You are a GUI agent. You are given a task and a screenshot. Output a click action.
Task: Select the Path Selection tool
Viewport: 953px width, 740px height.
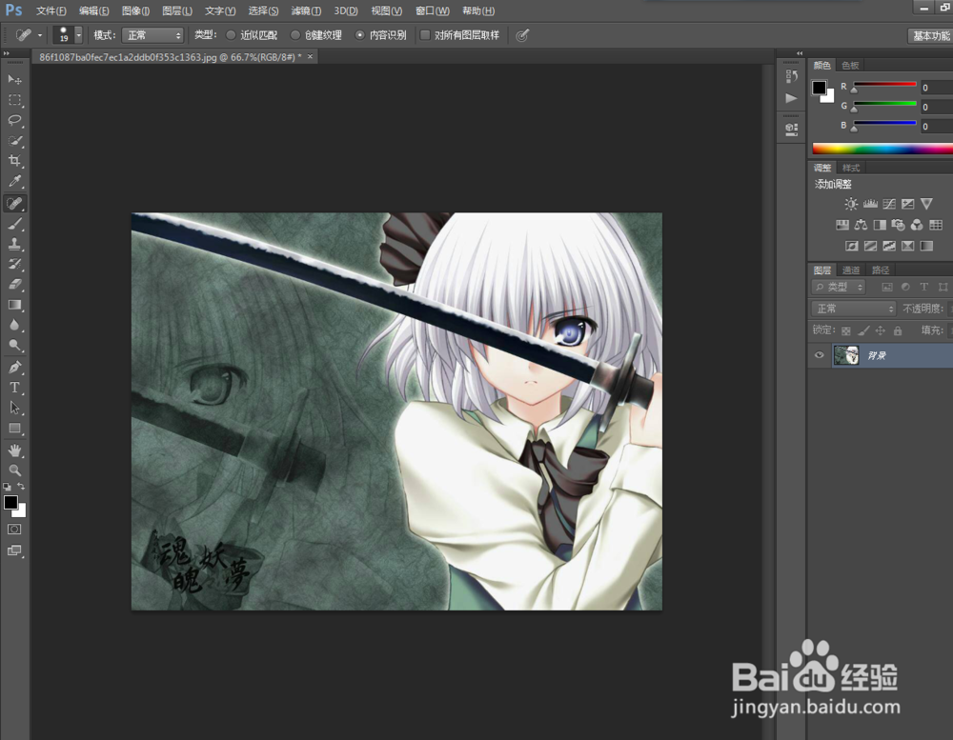point(14,408)
